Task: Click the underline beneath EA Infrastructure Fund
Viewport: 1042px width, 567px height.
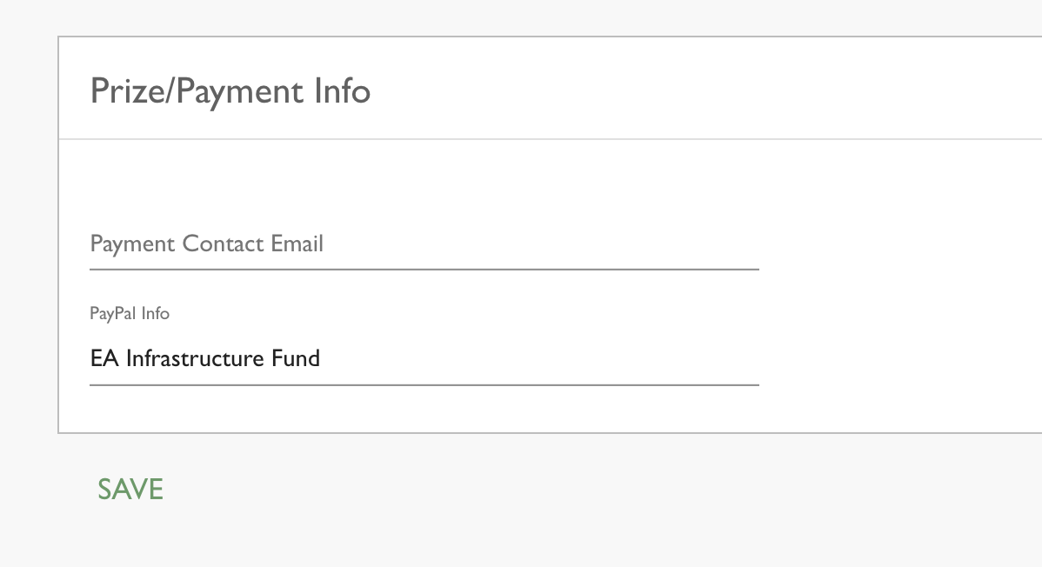Action: 424,384
